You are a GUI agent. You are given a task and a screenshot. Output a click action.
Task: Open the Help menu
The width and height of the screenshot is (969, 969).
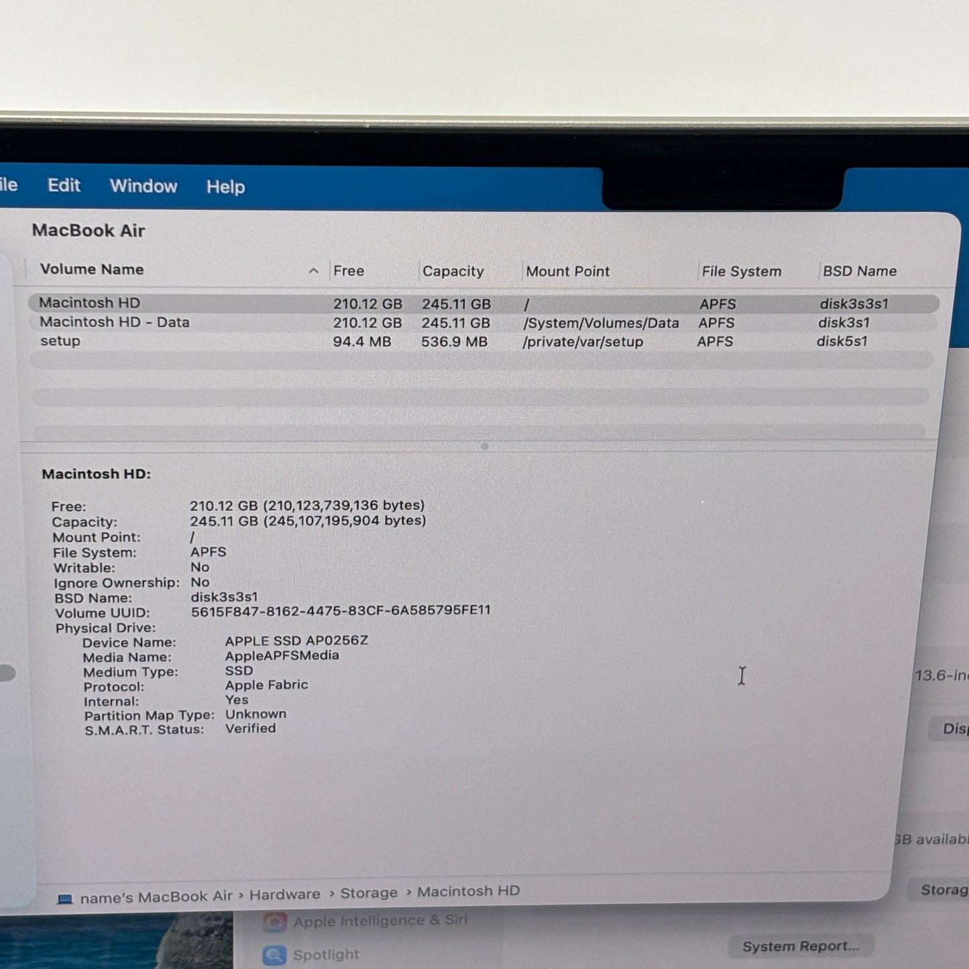click(225, 186)
